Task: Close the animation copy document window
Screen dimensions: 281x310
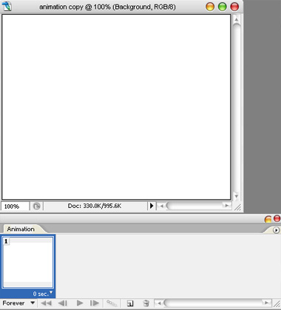Action: pos(234,7)
